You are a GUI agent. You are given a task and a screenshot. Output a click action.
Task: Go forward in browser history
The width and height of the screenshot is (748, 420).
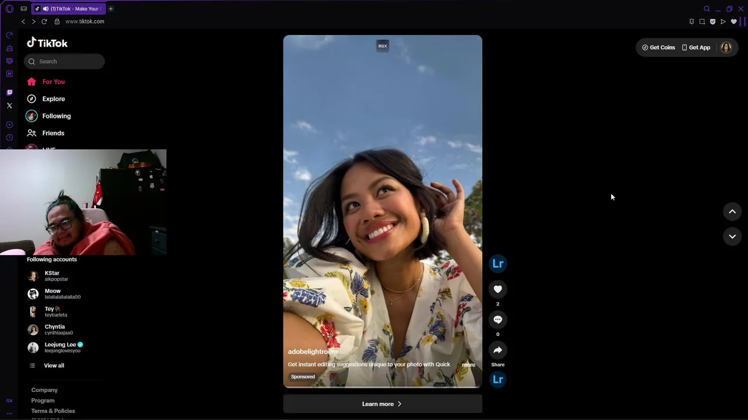(x=33, y=22)
